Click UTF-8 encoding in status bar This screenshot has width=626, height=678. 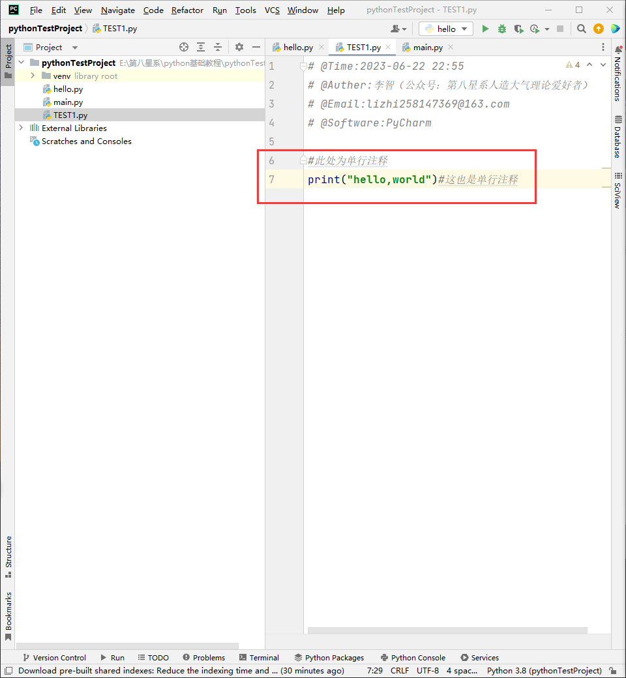click(427, 671)
